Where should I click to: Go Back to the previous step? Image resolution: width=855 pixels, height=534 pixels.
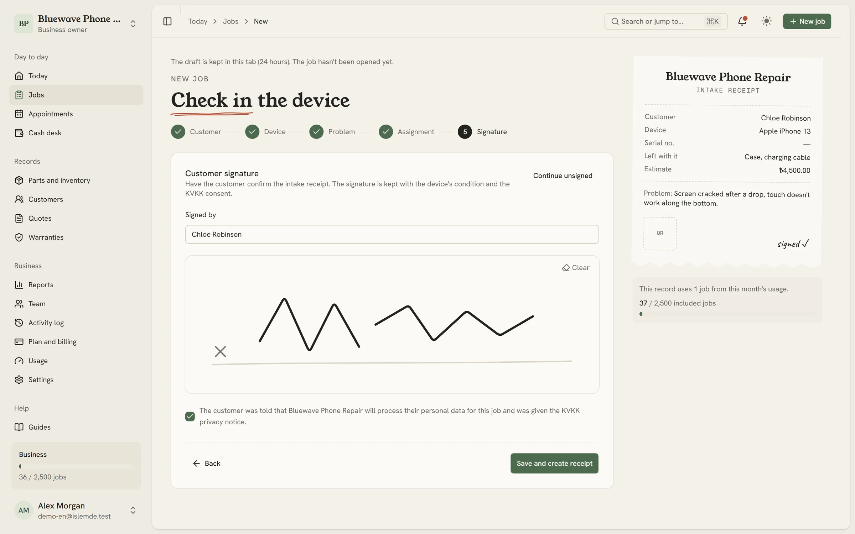[207, 463]
